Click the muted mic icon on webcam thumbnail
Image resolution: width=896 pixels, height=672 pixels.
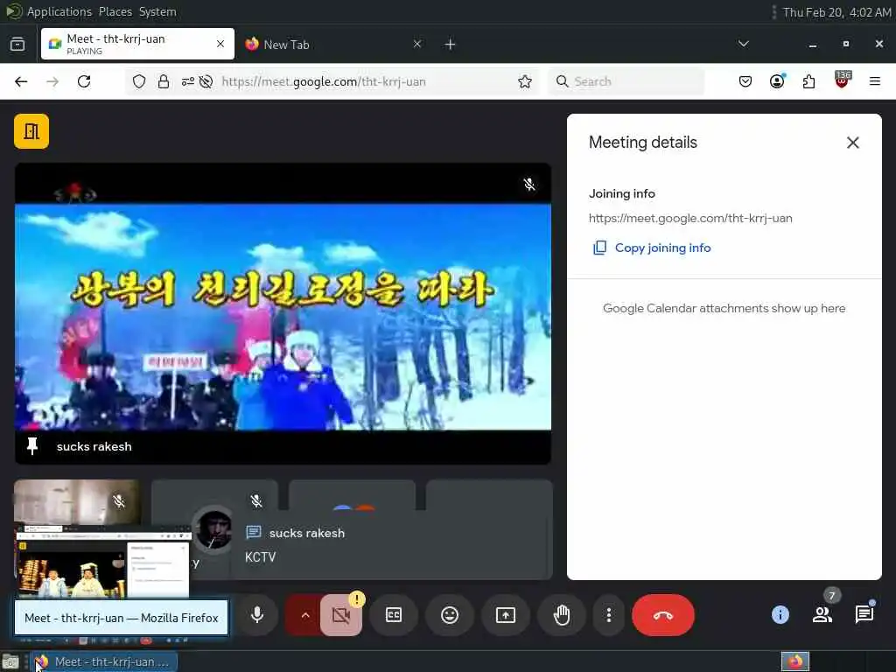tap(119, 501)
